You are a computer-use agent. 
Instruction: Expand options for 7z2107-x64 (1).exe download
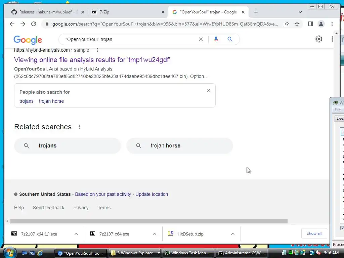[76, 234]
